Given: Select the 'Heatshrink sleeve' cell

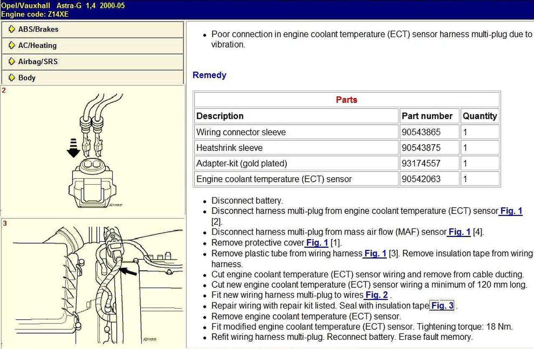Looking at the screenshot, I should pos(296,148).
